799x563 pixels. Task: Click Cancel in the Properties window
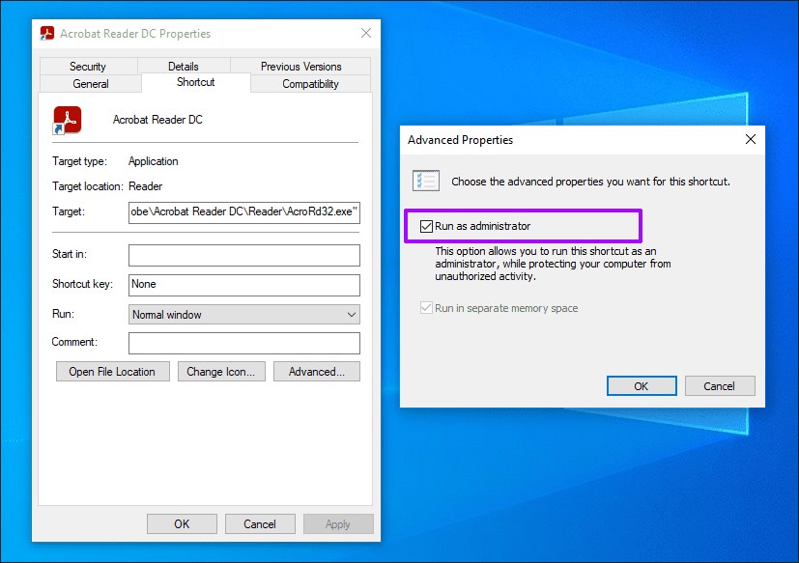pyautogui.click(x=260, y=524)
